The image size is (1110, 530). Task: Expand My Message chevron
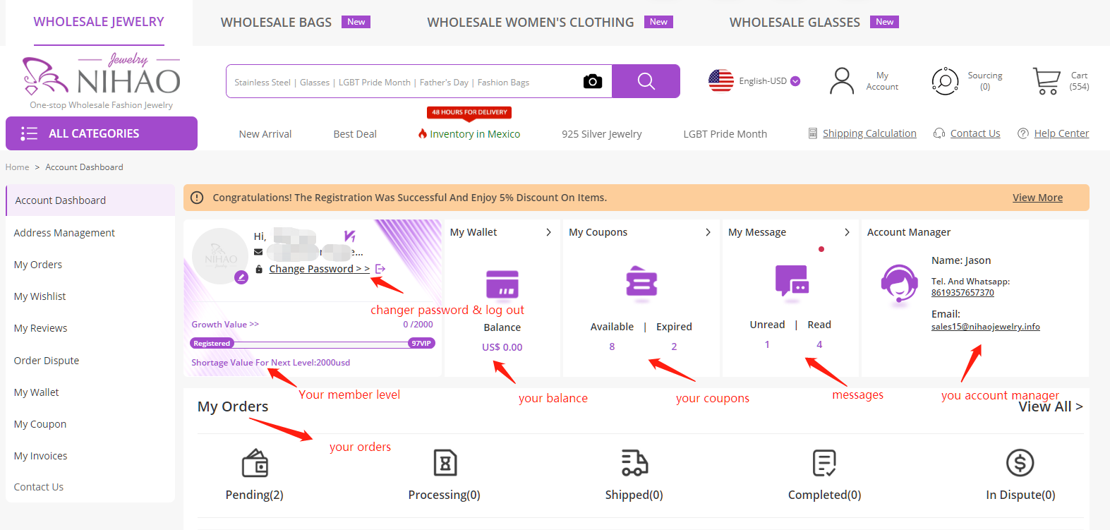click(847, 232)
